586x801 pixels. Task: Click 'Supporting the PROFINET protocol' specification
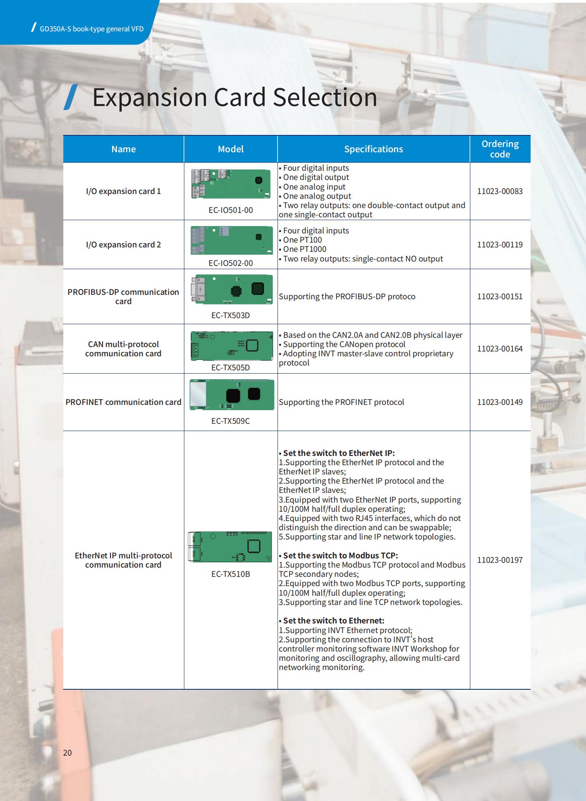[x=341, y=402]
